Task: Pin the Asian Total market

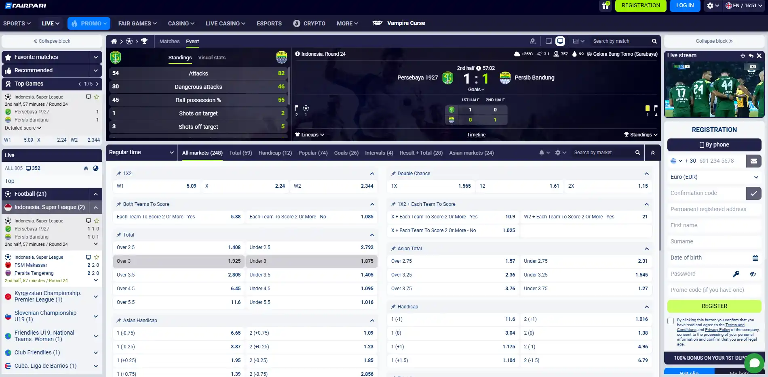Action: click(x=393, y=249)
